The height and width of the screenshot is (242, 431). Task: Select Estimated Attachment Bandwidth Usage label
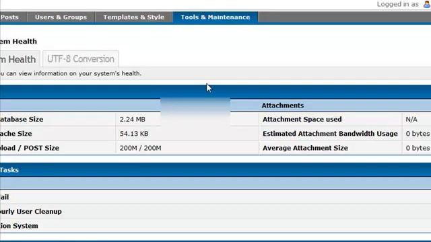[x=330, y=134]
